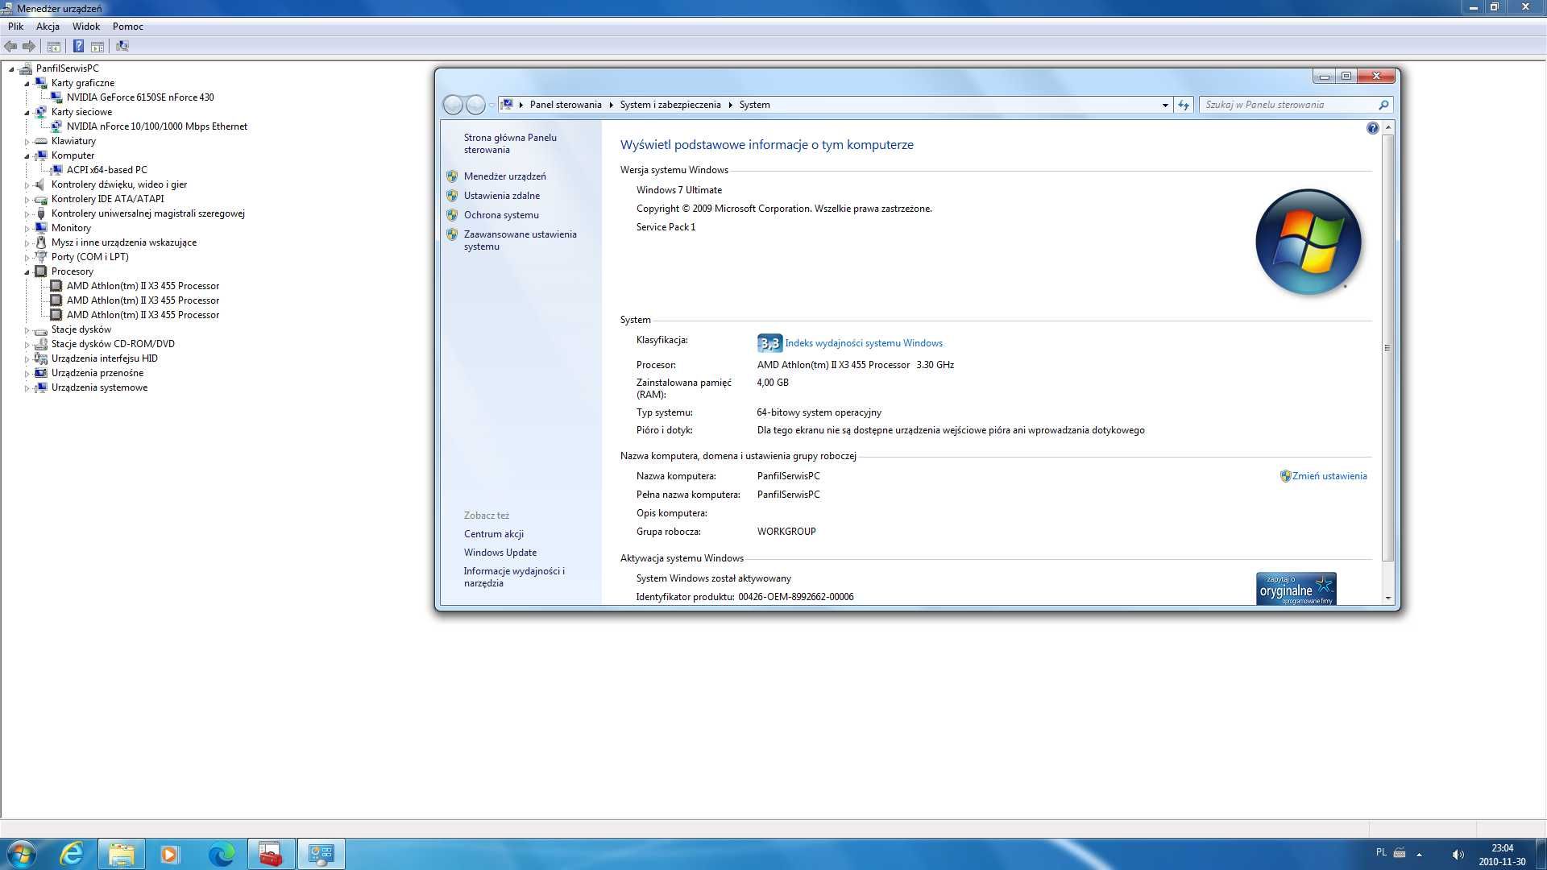Viewport: 1547px width, 870px height.
Task: Select Urządzenia interfejsu HID category
Action: [x=104, y=358]
